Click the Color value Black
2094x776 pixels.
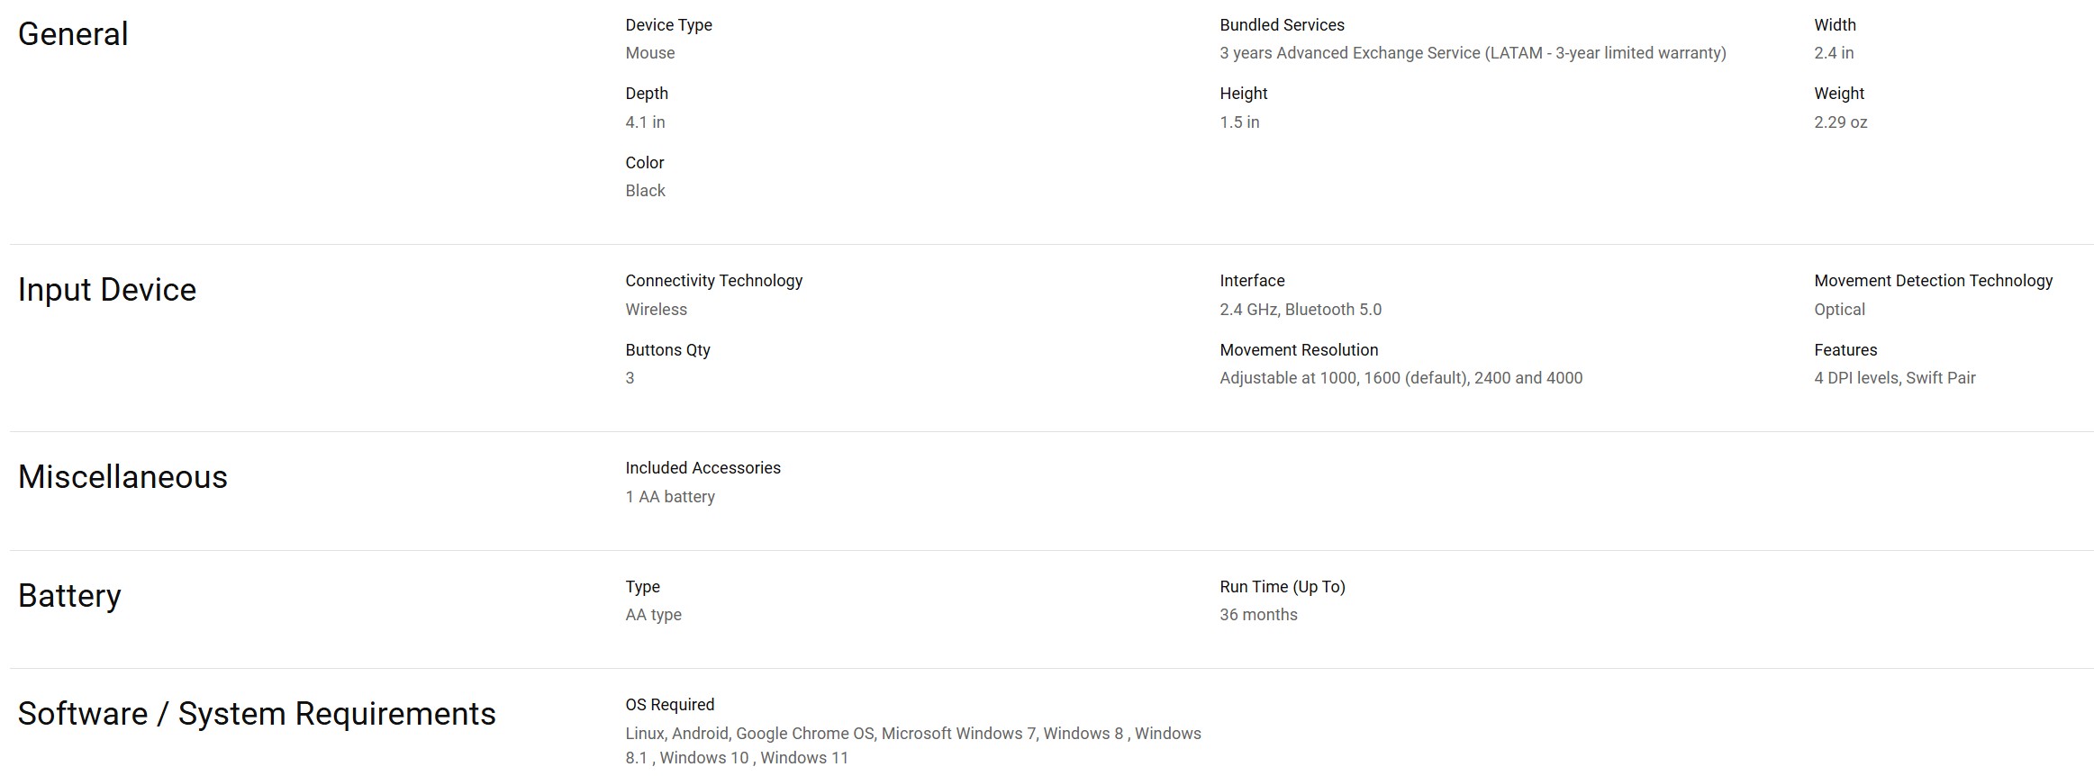pyautogui.click(x=645, y=191)
